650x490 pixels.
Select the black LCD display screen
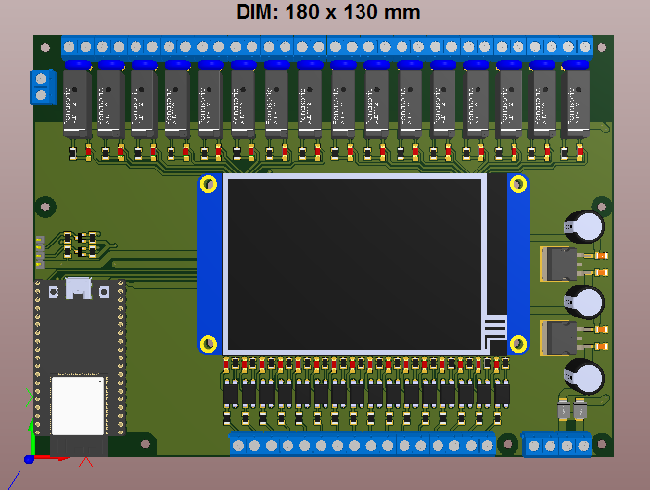pyautogui.click(x=355, y=264)
